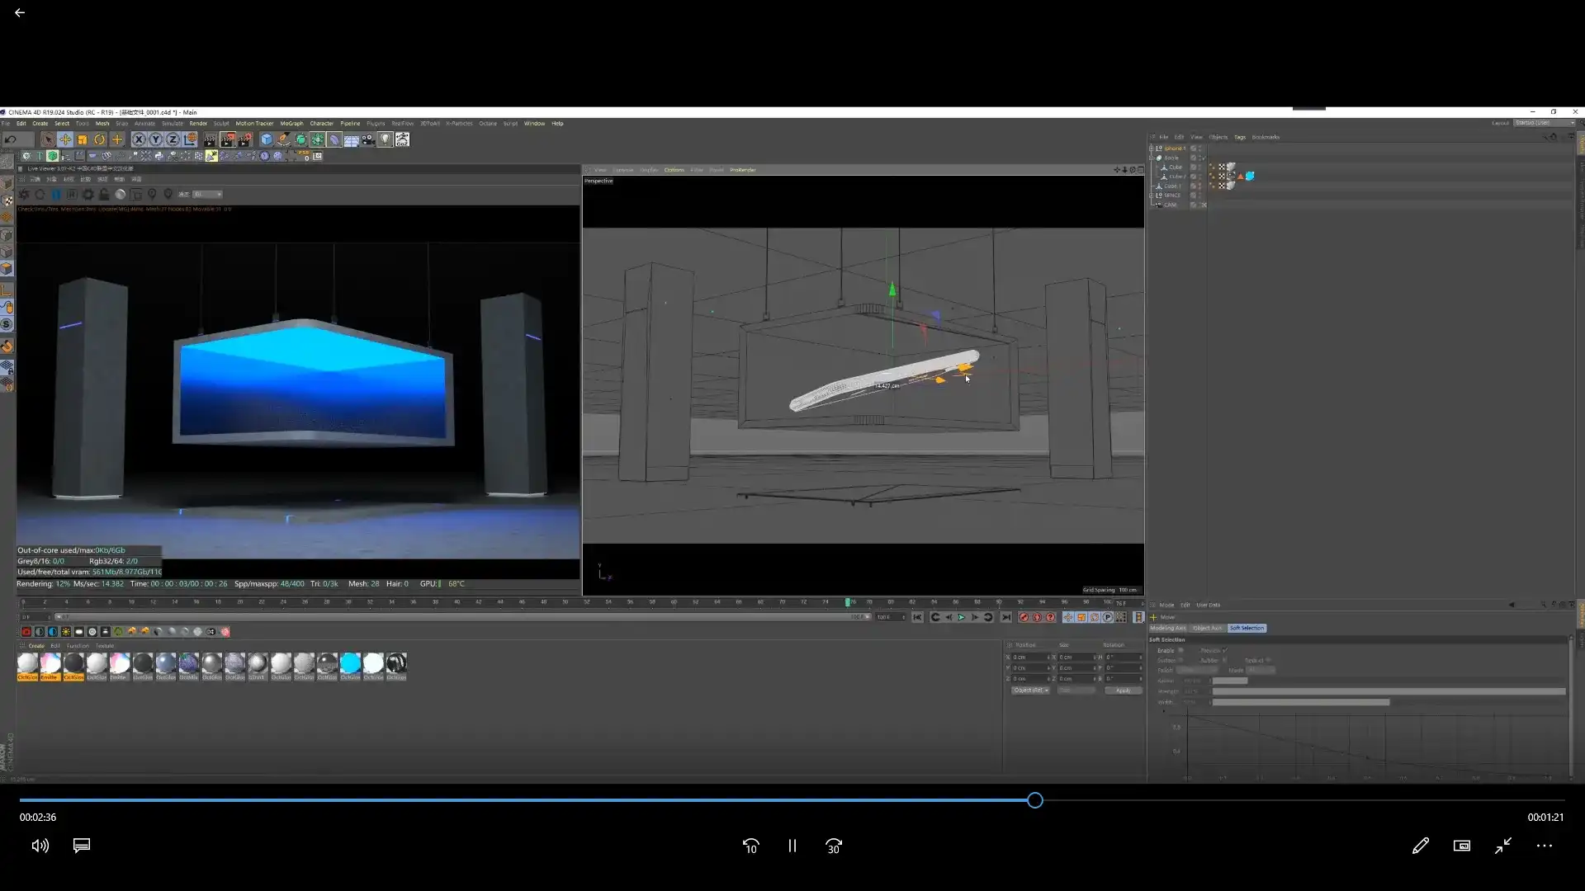Toggle the Enable checkbox in Soft Selection
Screen dimensions: 1585x891
tap(1180, 650)
